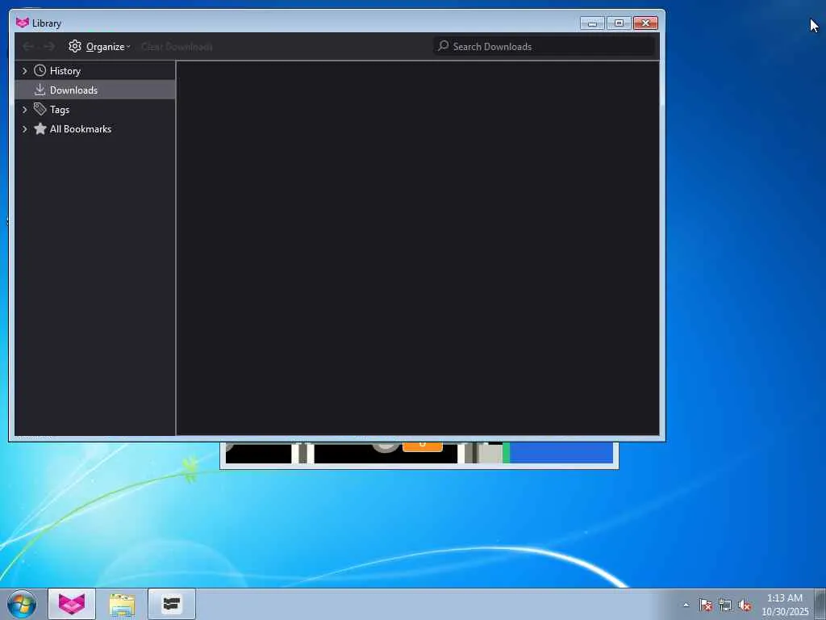826x620 pixels.
Task: Click the All Bookmarks star icon
Action: 40,128
